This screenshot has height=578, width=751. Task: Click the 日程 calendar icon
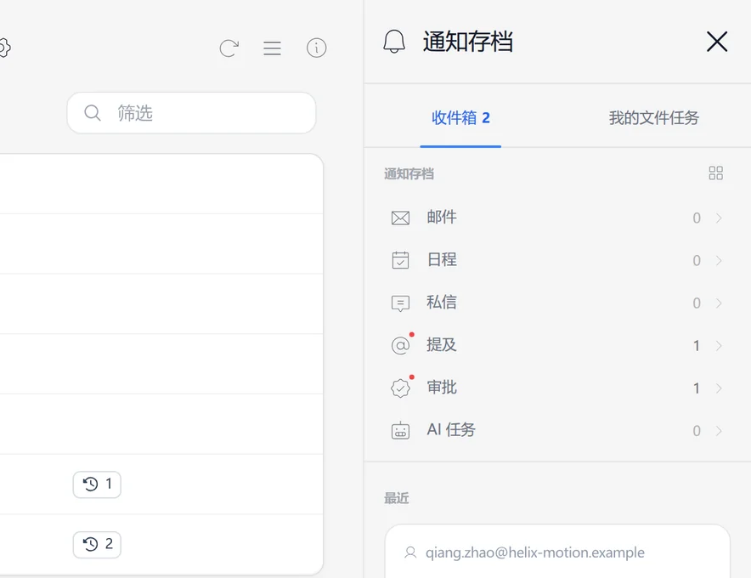400,260
